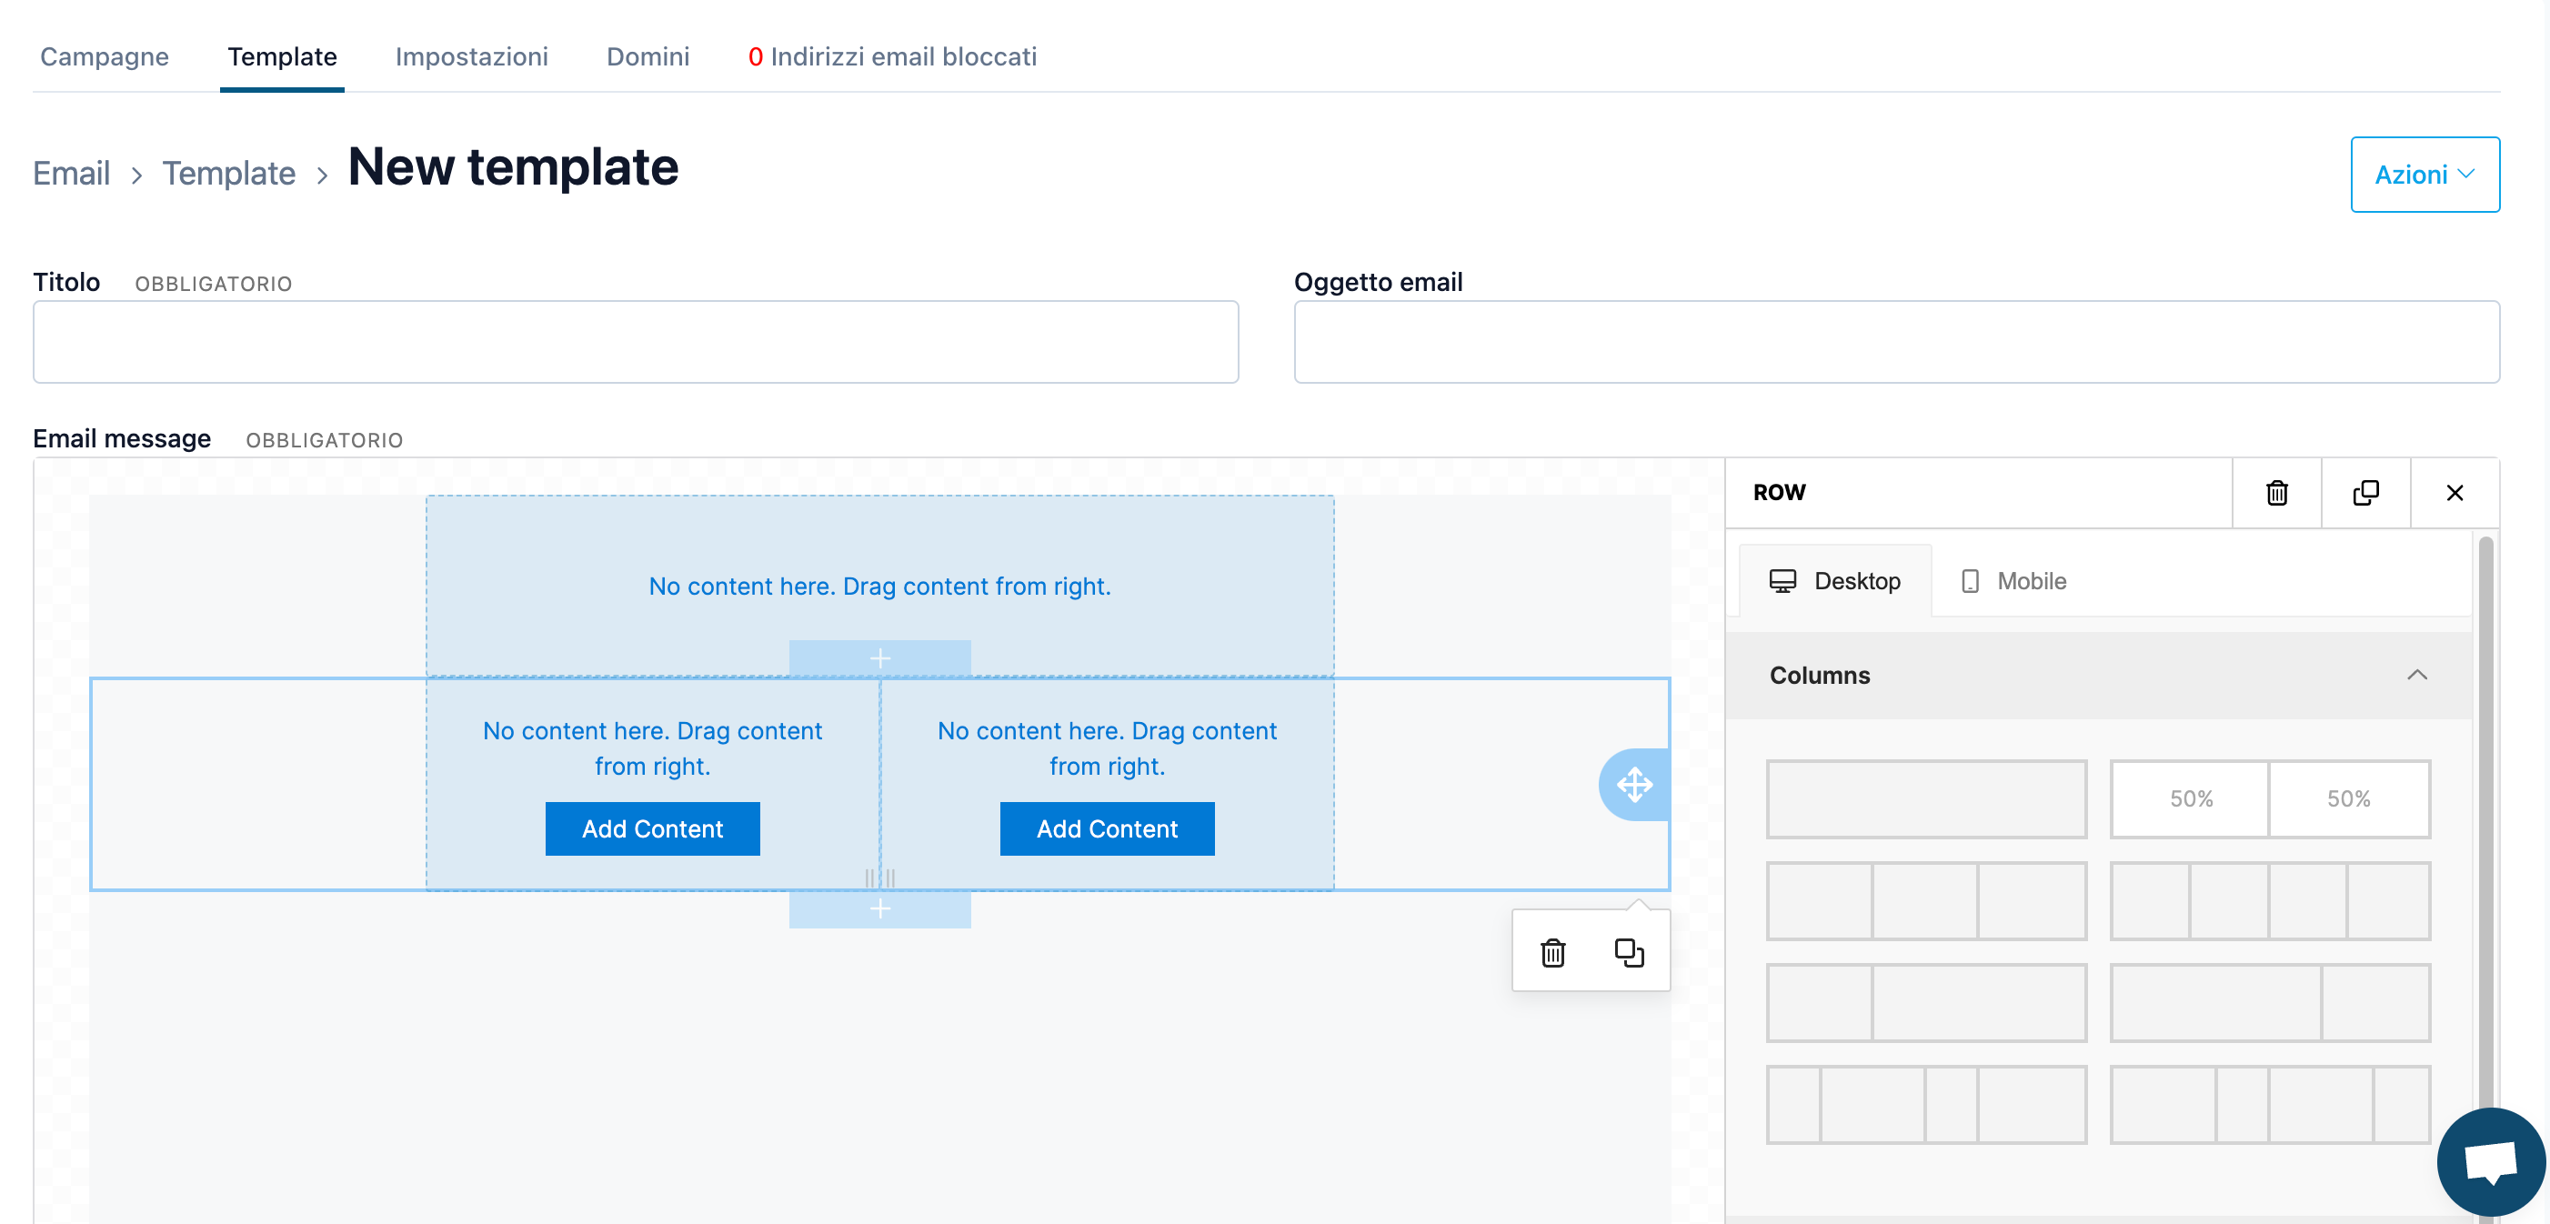
Task: Open the Impostazioni tab
Action: [x=471, y=56]
